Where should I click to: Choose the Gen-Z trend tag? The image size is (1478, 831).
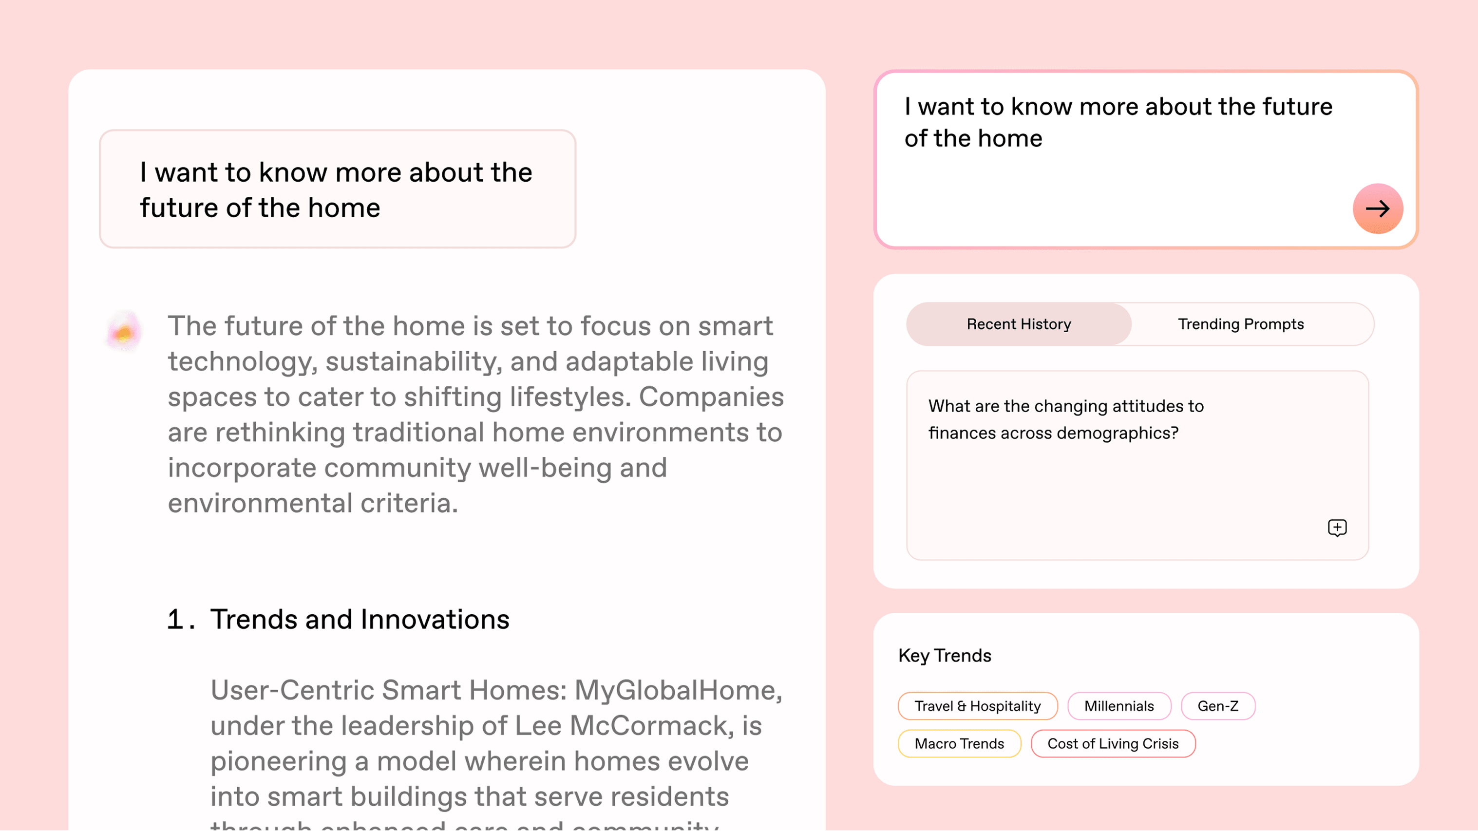(1217, 706)
